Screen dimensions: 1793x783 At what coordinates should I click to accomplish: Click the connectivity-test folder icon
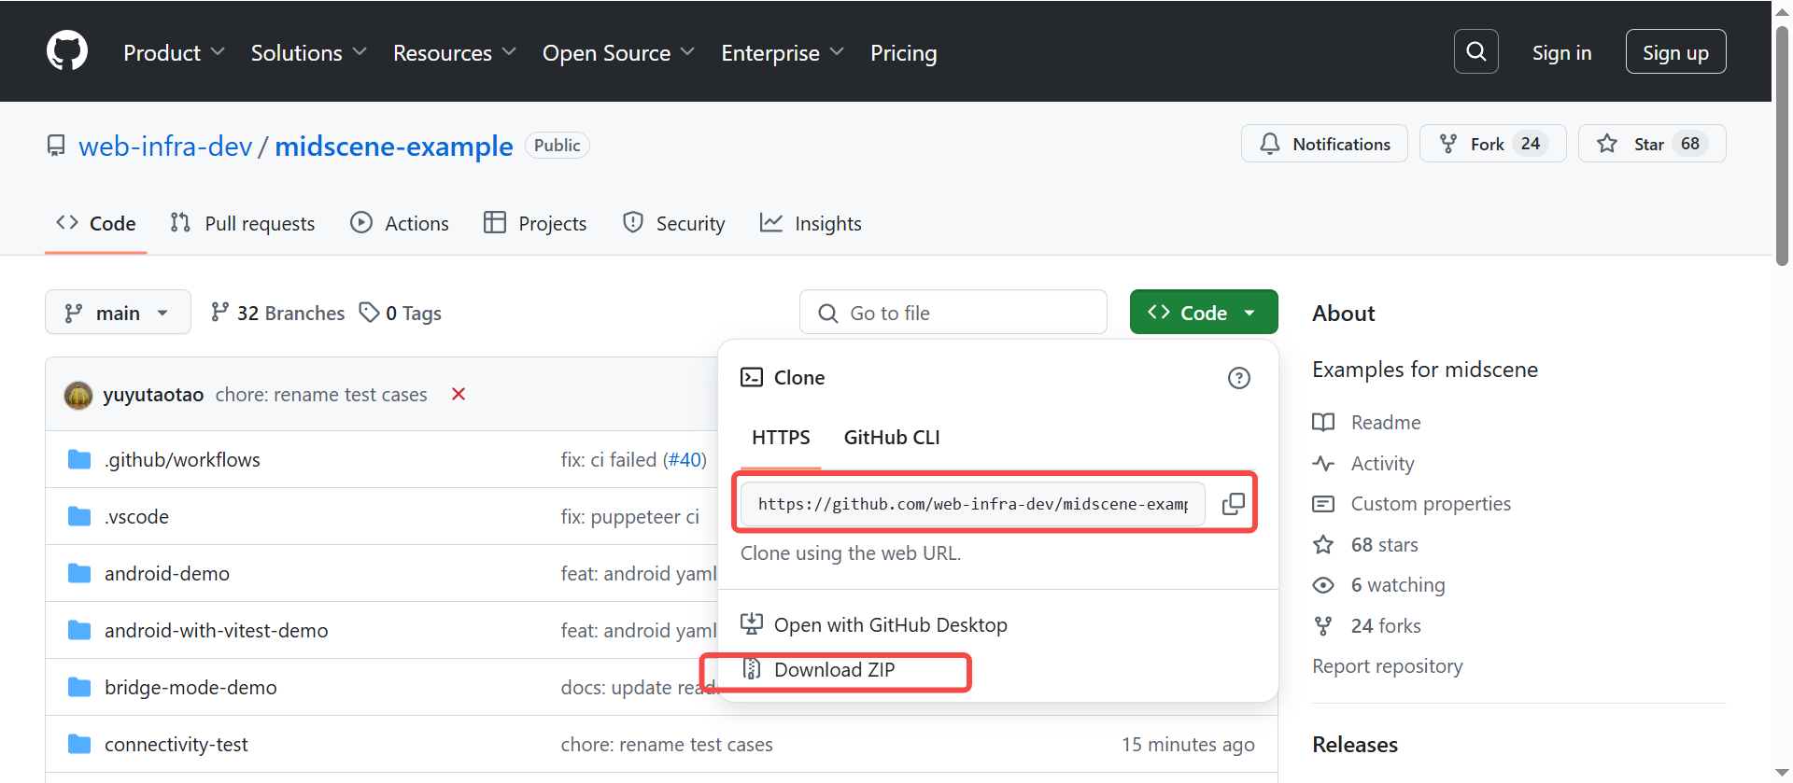(x=79, y=744)
